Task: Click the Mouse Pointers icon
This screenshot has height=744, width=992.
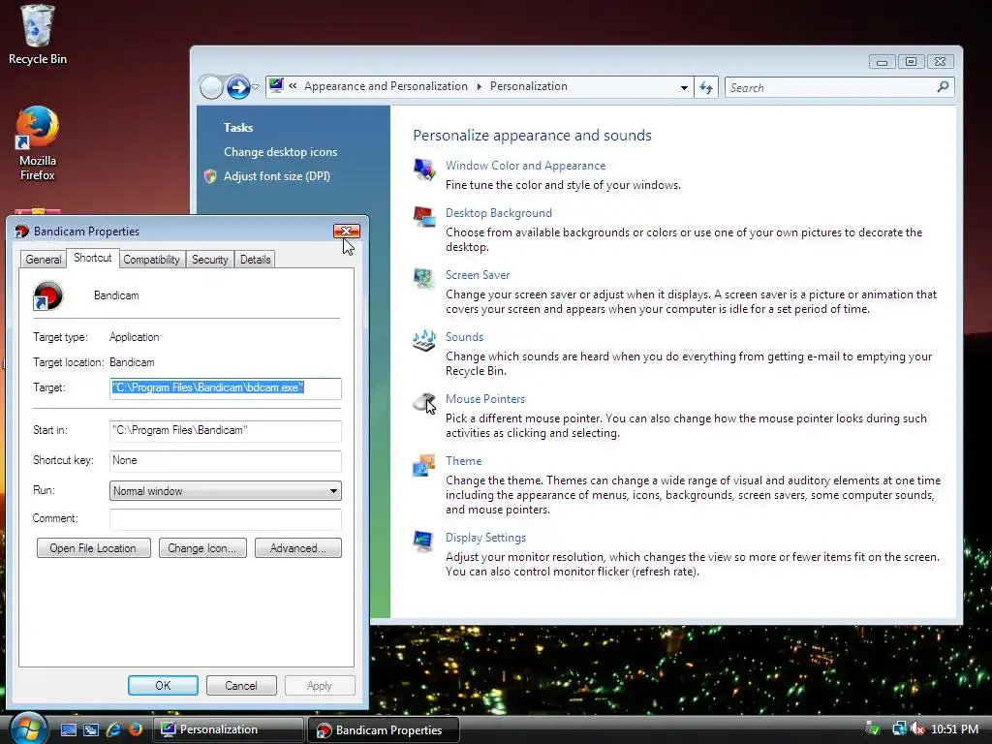Action: click(x=424, y=403)
